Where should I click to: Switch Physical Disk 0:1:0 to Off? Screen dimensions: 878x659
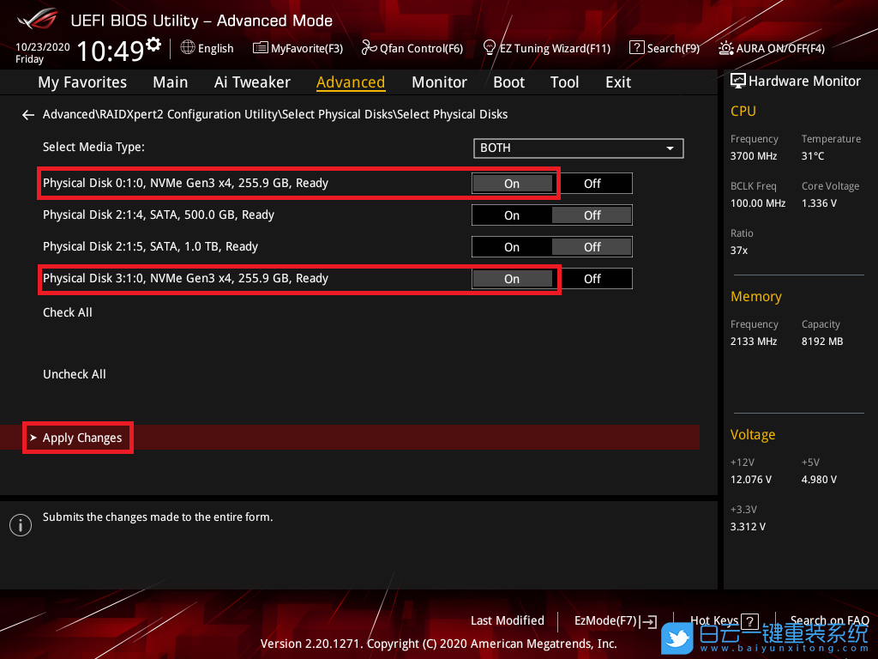pos(592,184)
